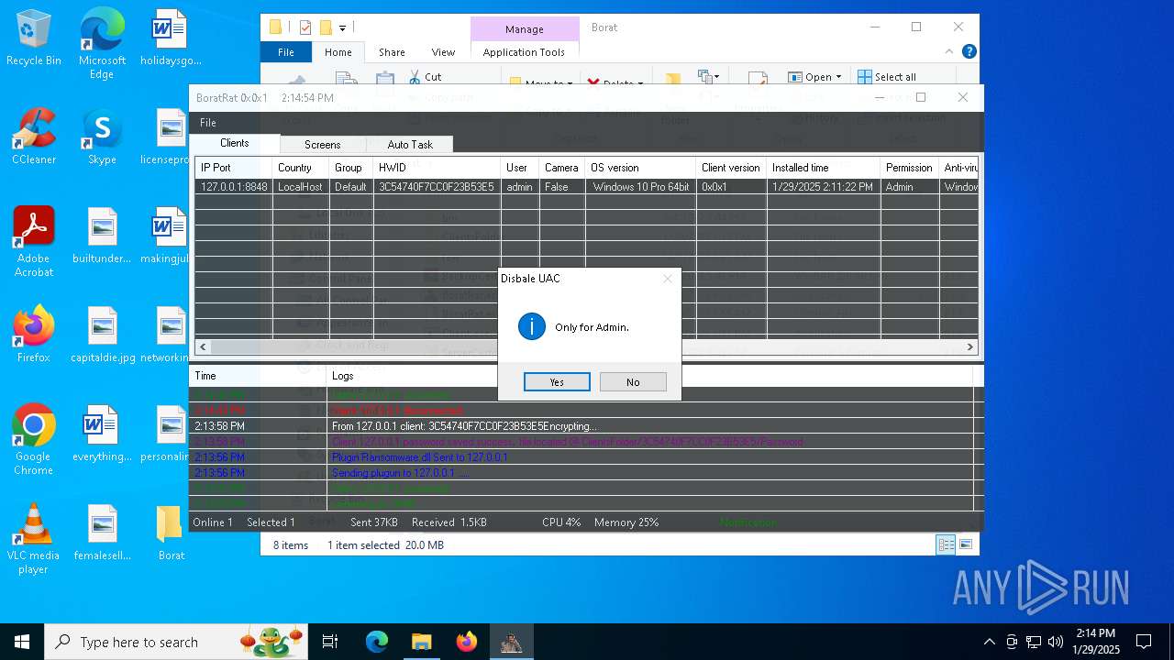
Task: Launch Edge from the taskbar
Action: [377, 642]
